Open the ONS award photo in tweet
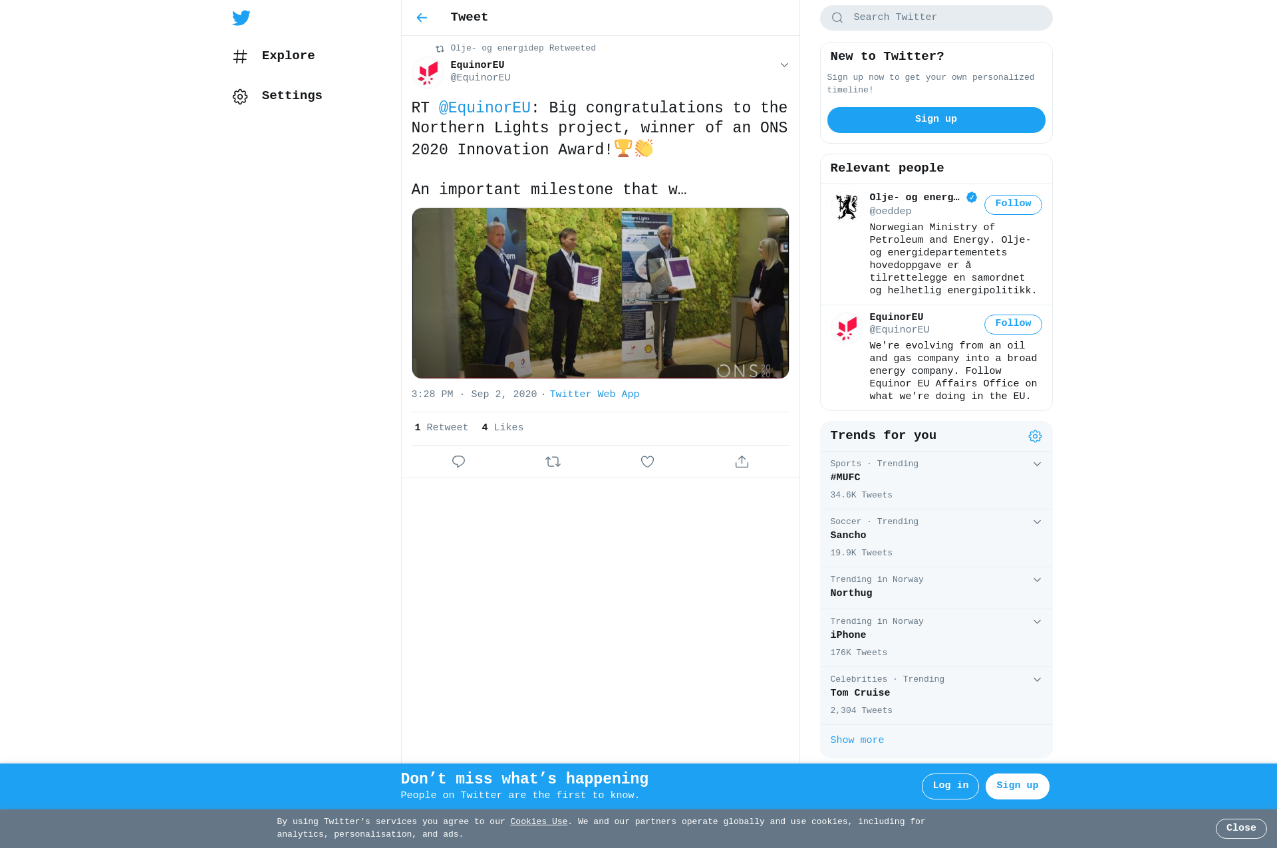This screenshot has width=1277, height=848. [x=600, y=293]
